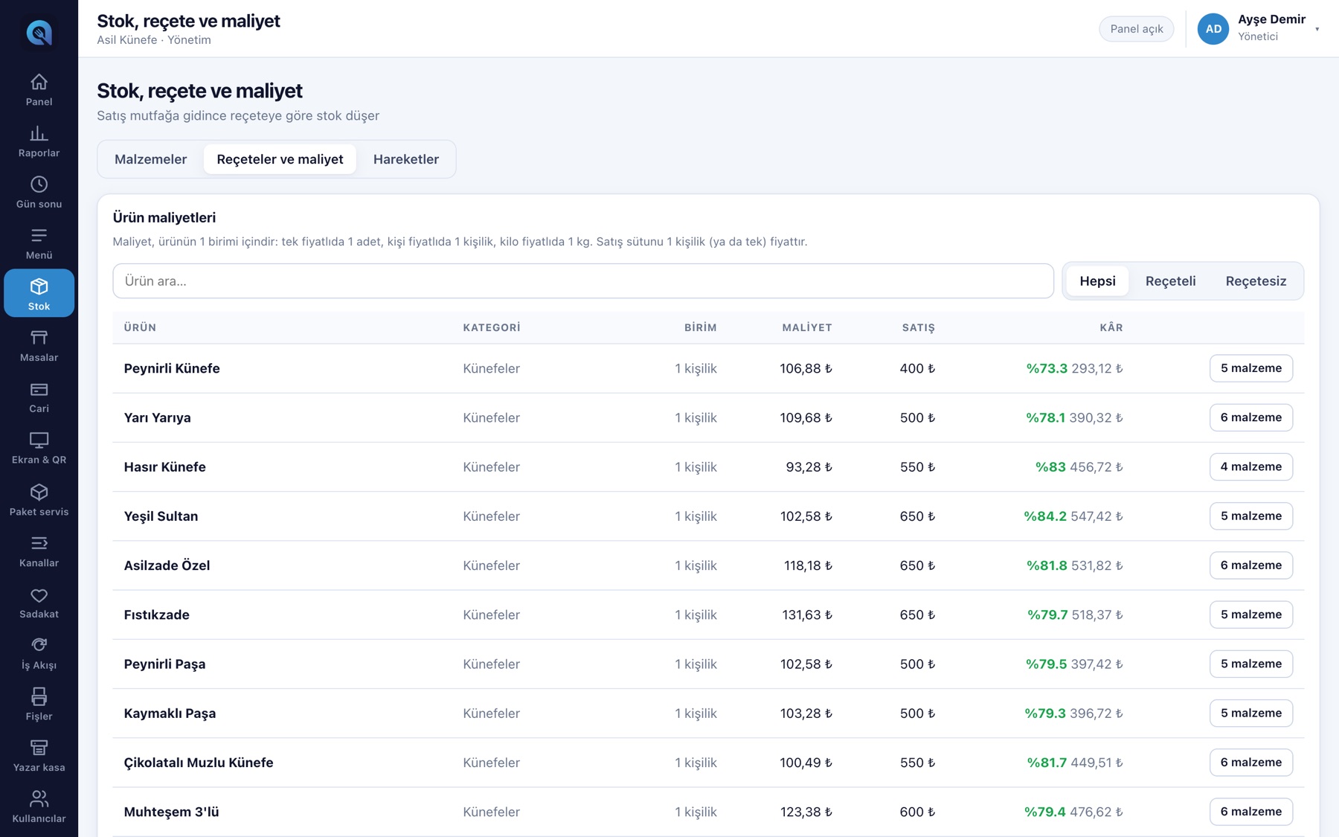
Task: Select the Hepsi filter option
Action: [1097, 281]
